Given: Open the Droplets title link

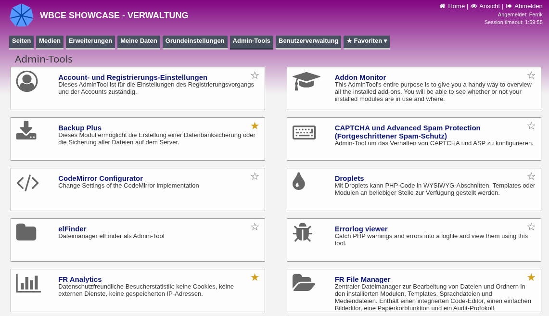Looking at the screenshot, I should (349, 178).
